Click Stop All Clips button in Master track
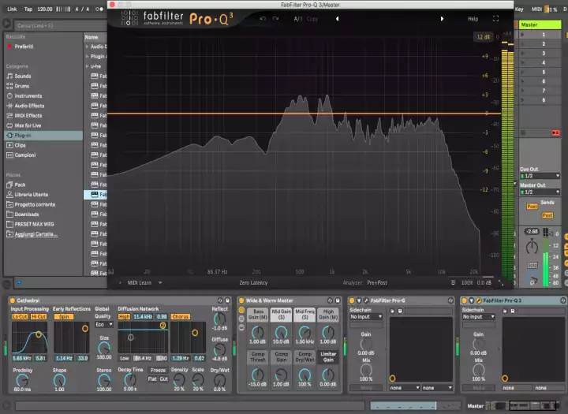Image resolution: width=568 pixels, height=414 pixels. click(x=523, y=132)
